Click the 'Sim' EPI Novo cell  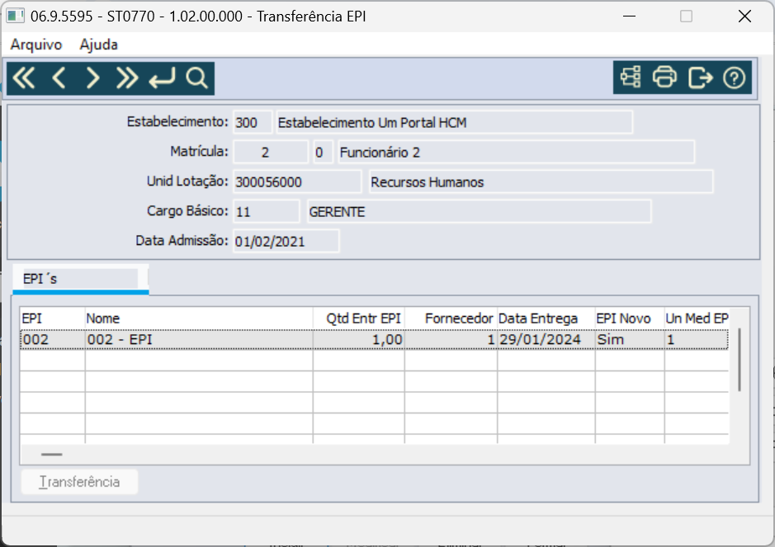point(630,339)
